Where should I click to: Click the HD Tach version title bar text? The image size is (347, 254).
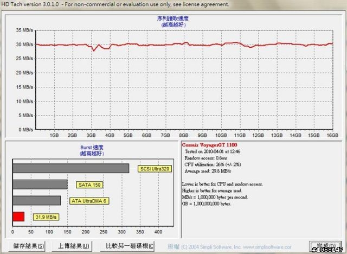coord(115,4)
